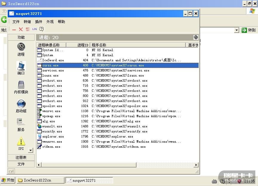Select the alg.exe process row
The image size is (258, 186).
117,121
